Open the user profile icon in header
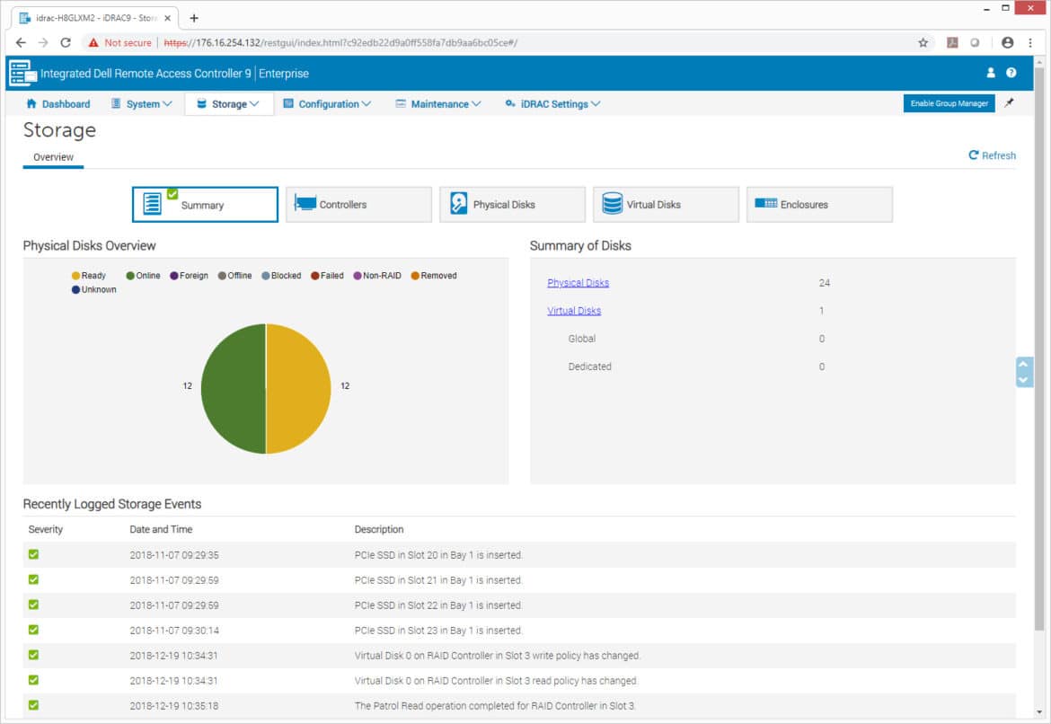This screenshot has width=1051, height=724. tap(991, 73)
